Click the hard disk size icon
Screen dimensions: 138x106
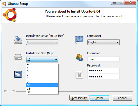[x=18, y=57]
